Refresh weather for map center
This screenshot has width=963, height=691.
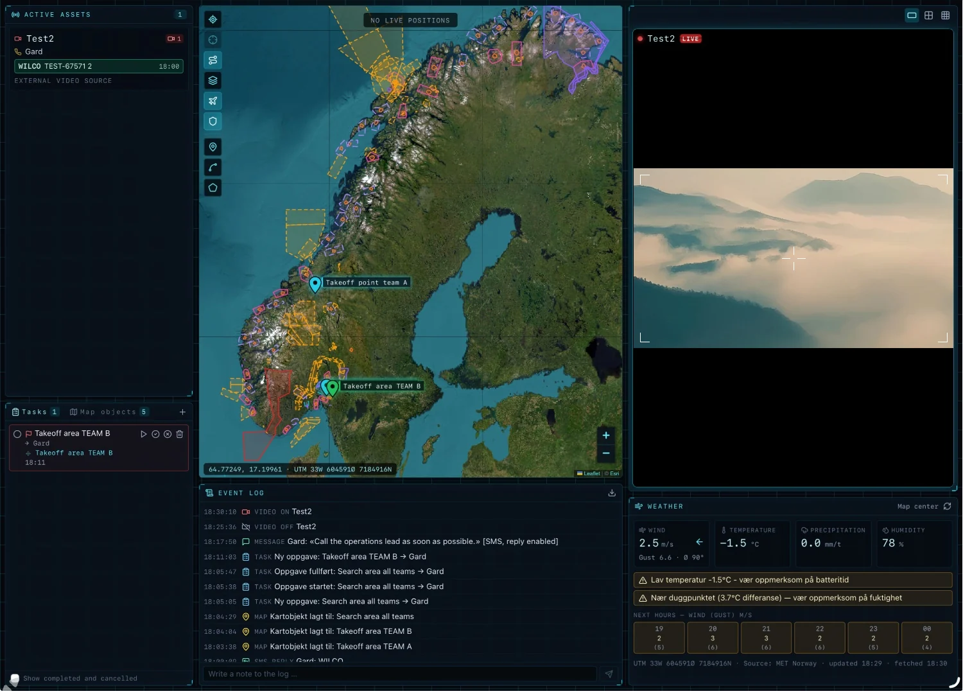pyautogui.click(x=947, y=507)
